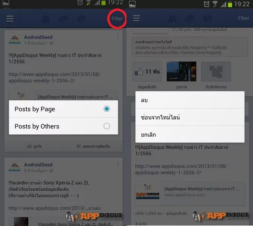Tap ดูข้อมูลเชิงลึก insights link
Screen dimensions: 253x226
click(177, 213)
